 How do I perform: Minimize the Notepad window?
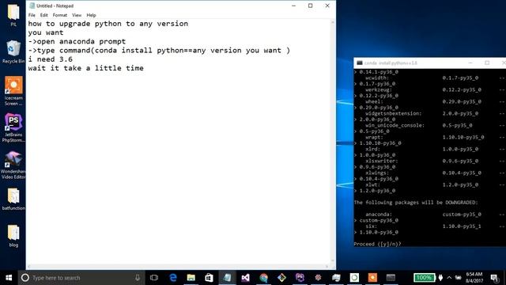pyautogui.click(x=293, y=6)
